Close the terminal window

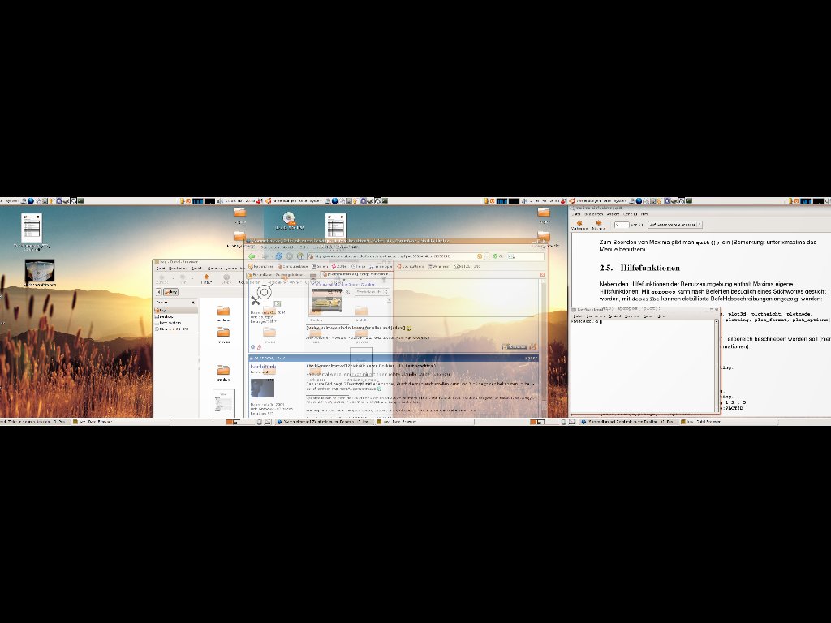(716, 310)
